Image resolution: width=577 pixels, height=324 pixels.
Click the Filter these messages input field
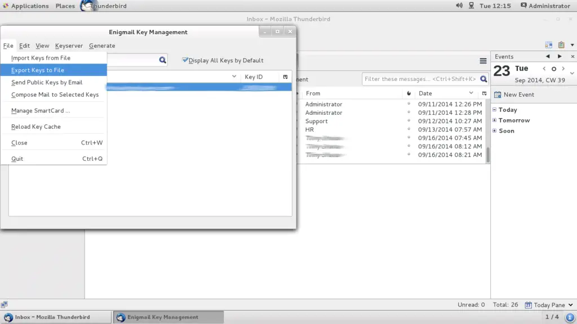pyautogui.click(x=420, y=79)
